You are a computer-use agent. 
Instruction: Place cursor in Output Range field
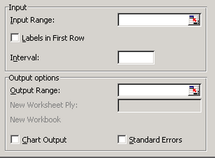pos(153,91)
